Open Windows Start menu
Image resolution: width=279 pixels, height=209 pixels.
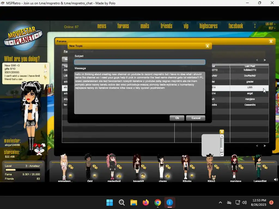110,202
